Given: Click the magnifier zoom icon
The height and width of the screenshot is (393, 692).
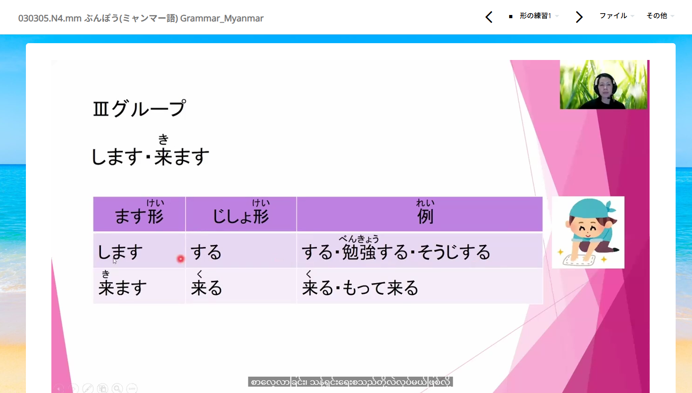Looking at the screenshot, I should tap(117, 388).
